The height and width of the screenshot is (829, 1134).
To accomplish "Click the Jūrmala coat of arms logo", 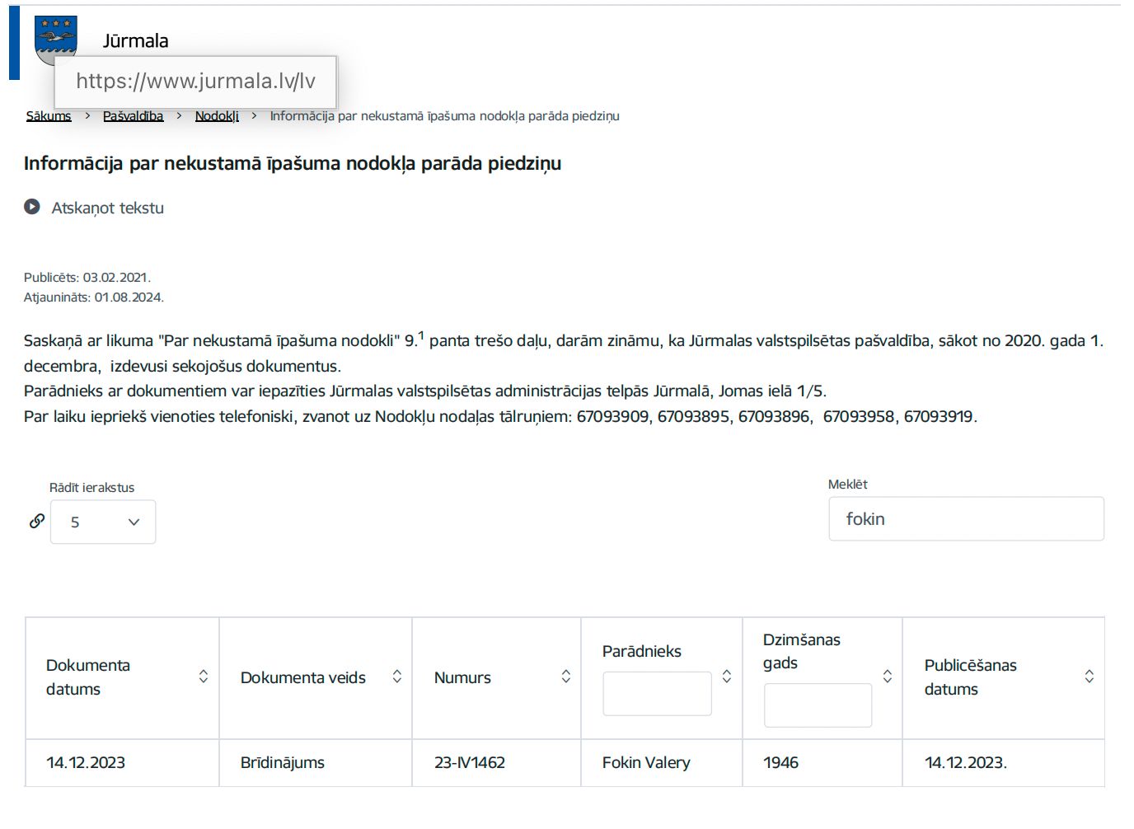I will tap(55, 37).
